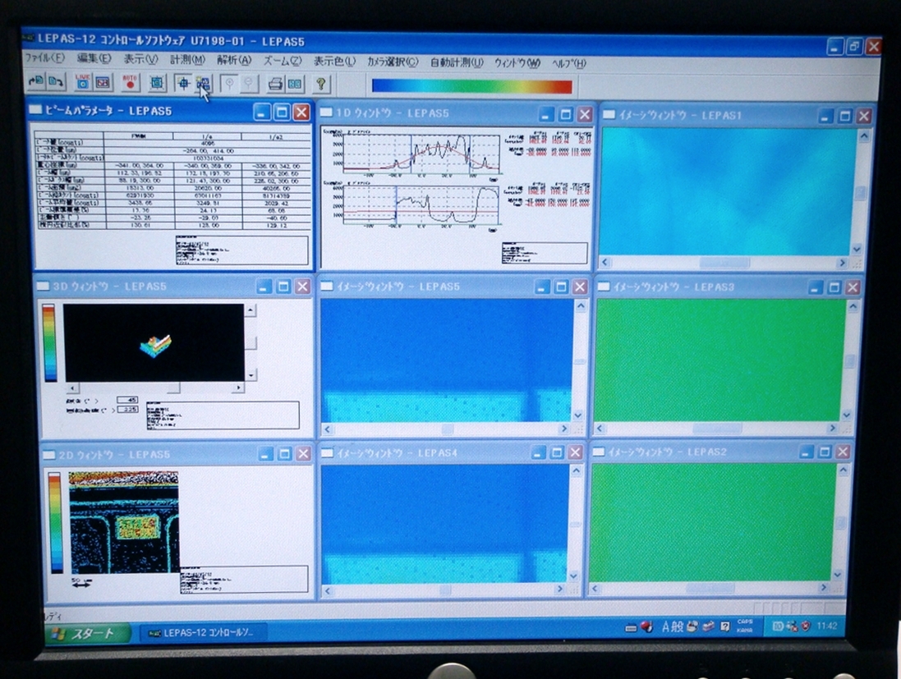Click down arrow of 3D view vertical scrollbar
The height and width of the screenshot is (679, 901).
coord(251,375)
